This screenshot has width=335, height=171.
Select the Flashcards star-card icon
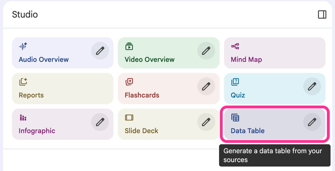click(x=129, y=82)
